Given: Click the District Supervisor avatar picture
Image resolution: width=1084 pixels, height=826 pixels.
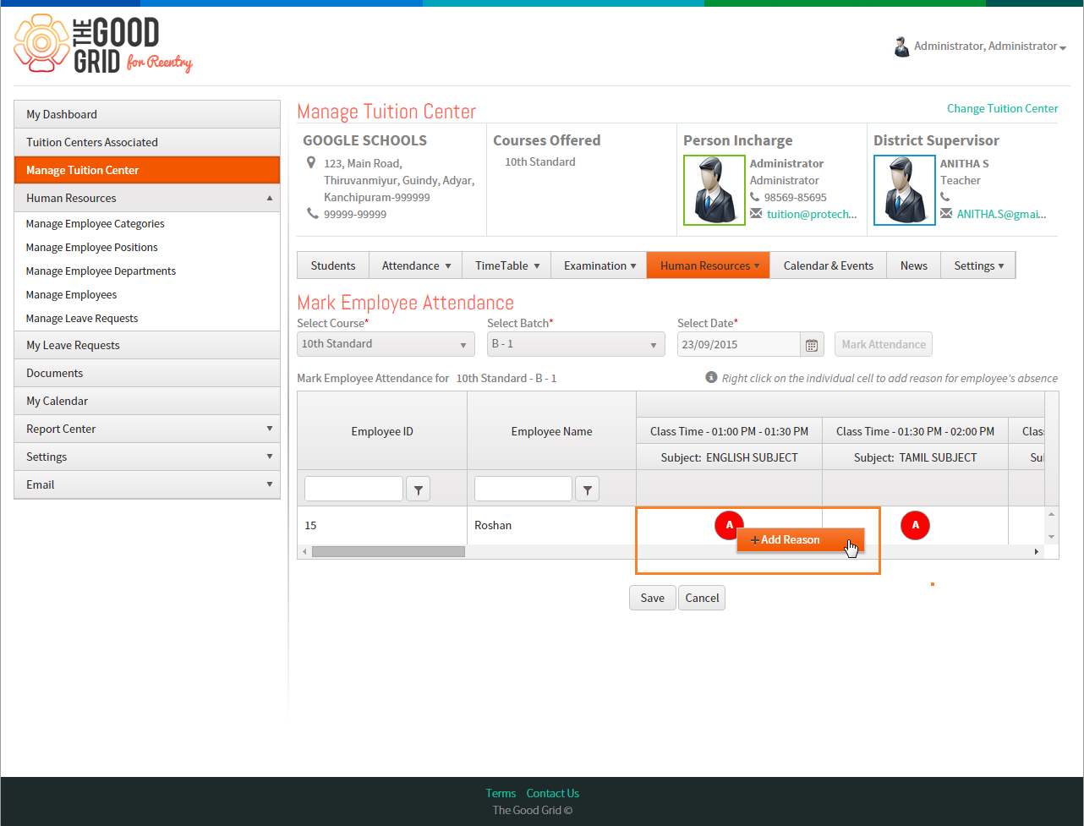Looking at the screenshot, I should coord(905,190).
